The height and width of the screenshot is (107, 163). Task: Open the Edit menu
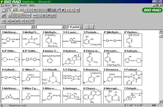pyautogui.click(x=15, y=5)
